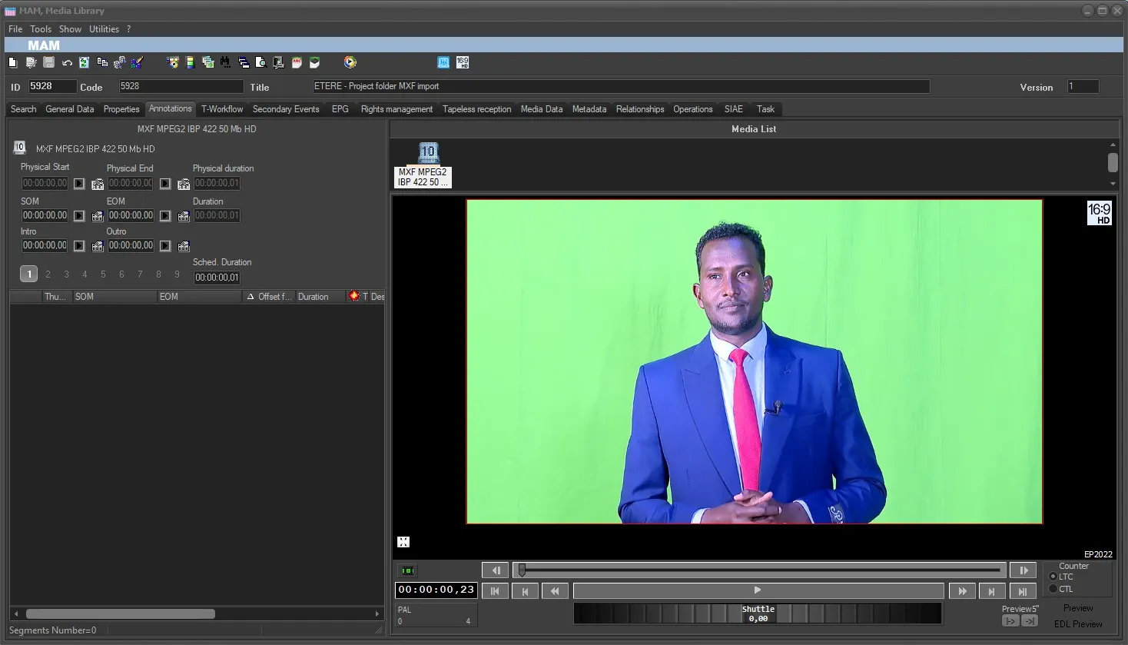Expand the Media List scroll-down arrow
Image resolution: width=1128 pixels, height=645 pixels.
pos(1113,184)
